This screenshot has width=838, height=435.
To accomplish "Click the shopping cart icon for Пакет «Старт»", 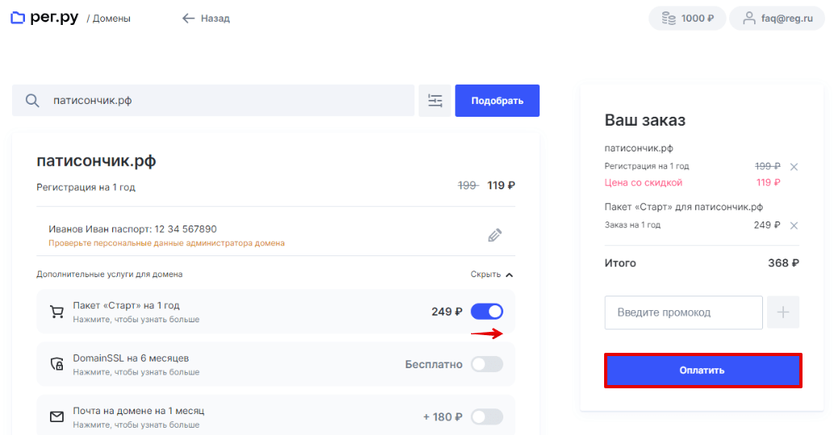I will pyautogui.click(x=56, y=312).
